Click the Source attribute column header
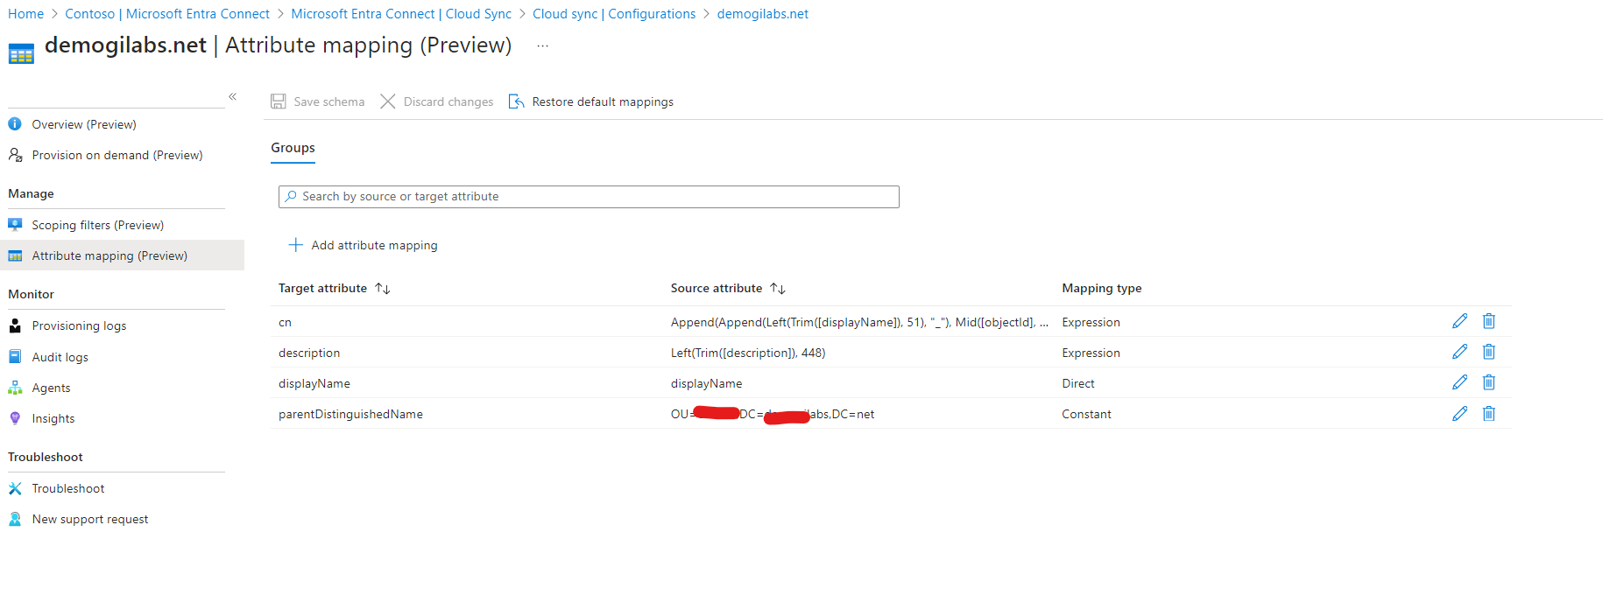Viewport: 1603px width, 595px height. (x=717, y=288)
